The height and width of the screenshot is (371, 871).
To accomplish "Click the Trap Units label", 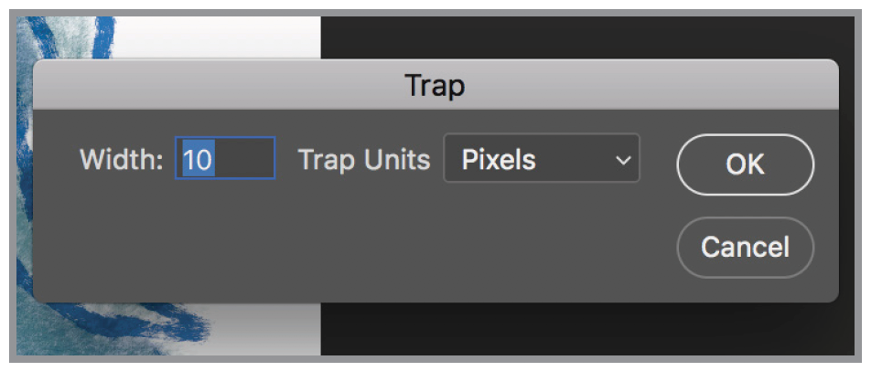I will (364, 160).
